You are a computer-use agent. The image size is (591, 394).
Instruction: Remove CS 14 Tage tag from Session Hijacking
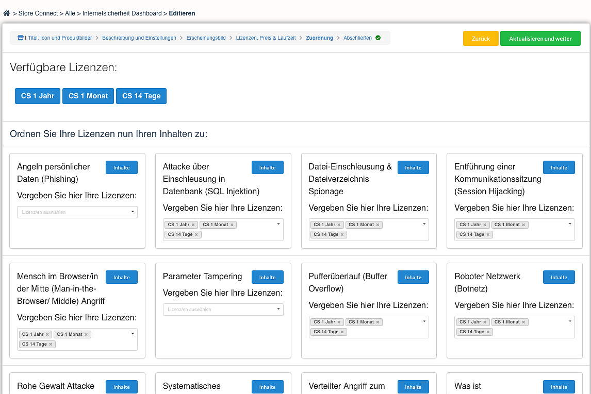[x=488, y=235]
